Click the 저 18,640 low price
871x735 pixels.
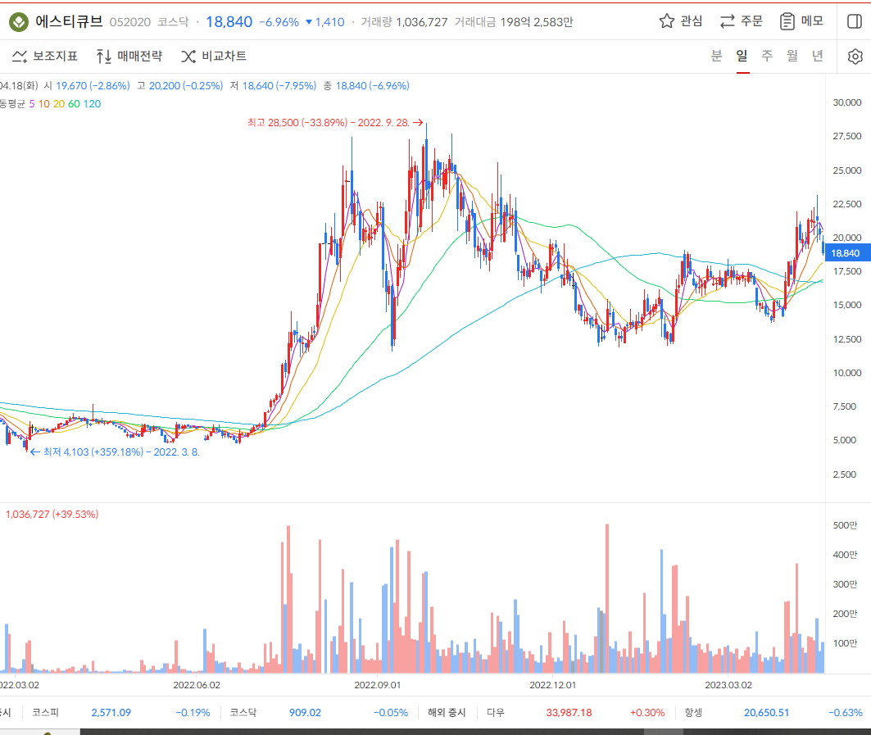pos(273,85)
